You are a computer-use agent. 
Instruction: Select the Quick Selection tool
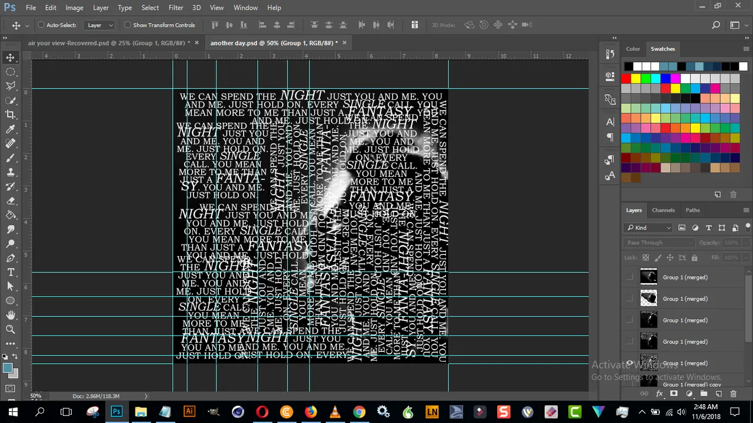point(11,100)
